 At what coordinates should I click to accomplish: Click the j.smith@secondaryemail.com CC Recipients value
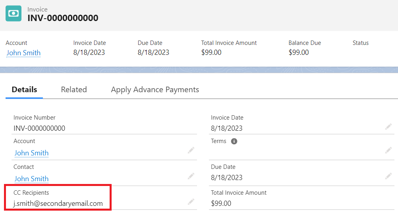pyautogui.click(x=58, y=204)
